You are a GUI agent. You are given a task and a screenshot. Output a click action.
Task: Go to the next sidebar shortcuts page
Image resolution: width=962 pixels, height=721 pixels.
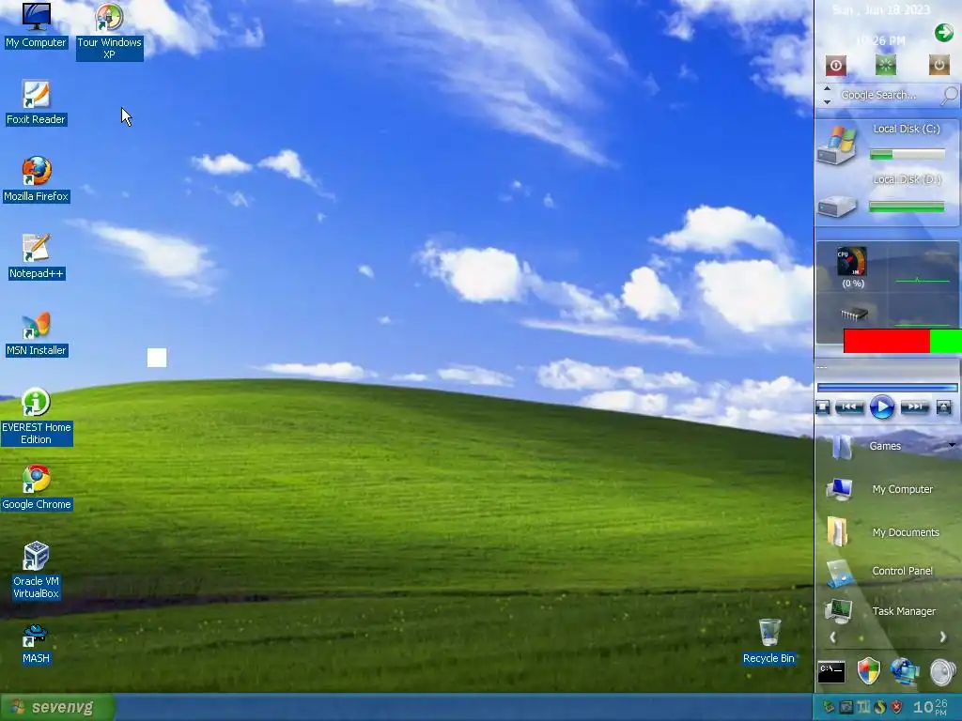click(x=943, y=637)
